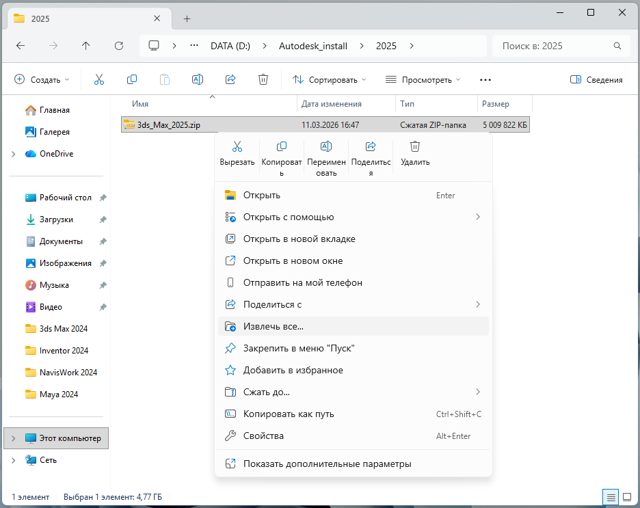
Task: Sort by the Размер column header
Action: pyautogui.click(x=505, y=104)
